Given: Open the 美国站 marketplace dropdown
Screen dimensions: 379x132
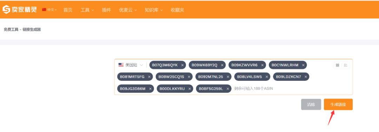Looking at the screenshot, I should click(x=131, y=65).
